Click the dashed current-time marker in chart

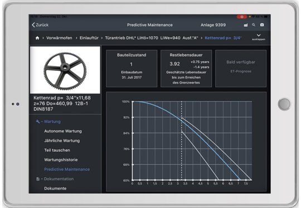[182, 141]
